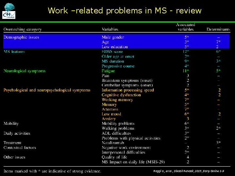Click the slide title 'Work –related problems in MS - review'
Image resolution: width=235 pixels, height=176 pixels.
pyautogui.click(x=125, y=11)
